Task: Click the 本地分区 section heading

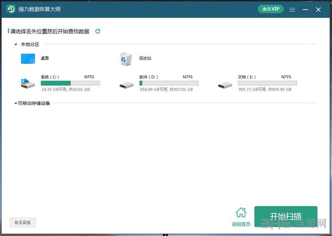Action: (x=30, y=44)
